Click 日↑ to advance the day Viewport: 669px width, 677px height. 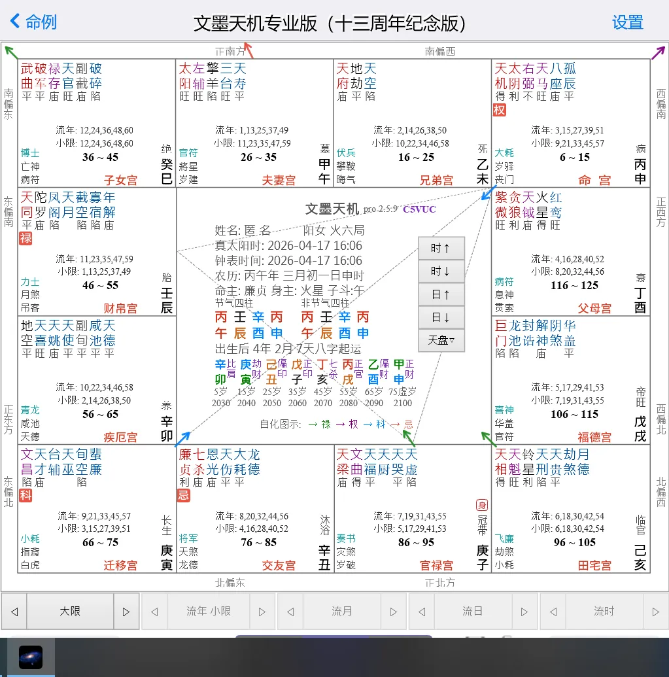441,294
